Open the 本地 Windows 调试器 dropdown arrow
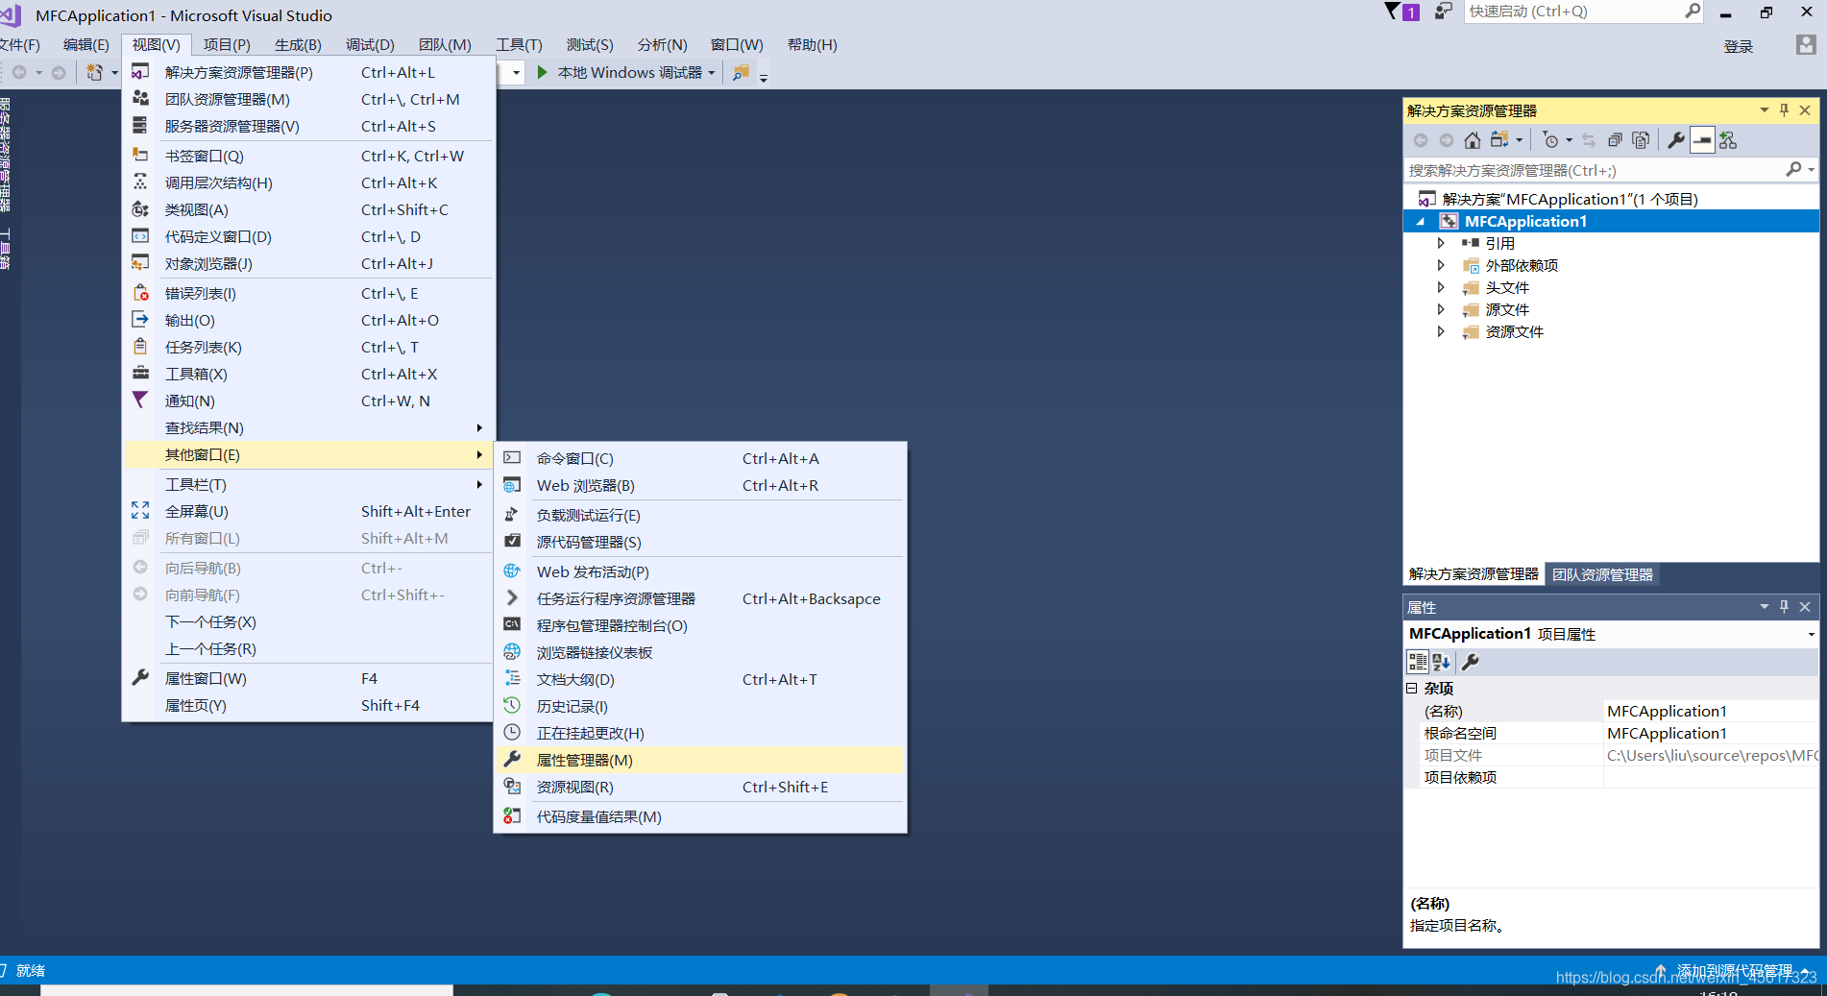 tap(712, 73)
